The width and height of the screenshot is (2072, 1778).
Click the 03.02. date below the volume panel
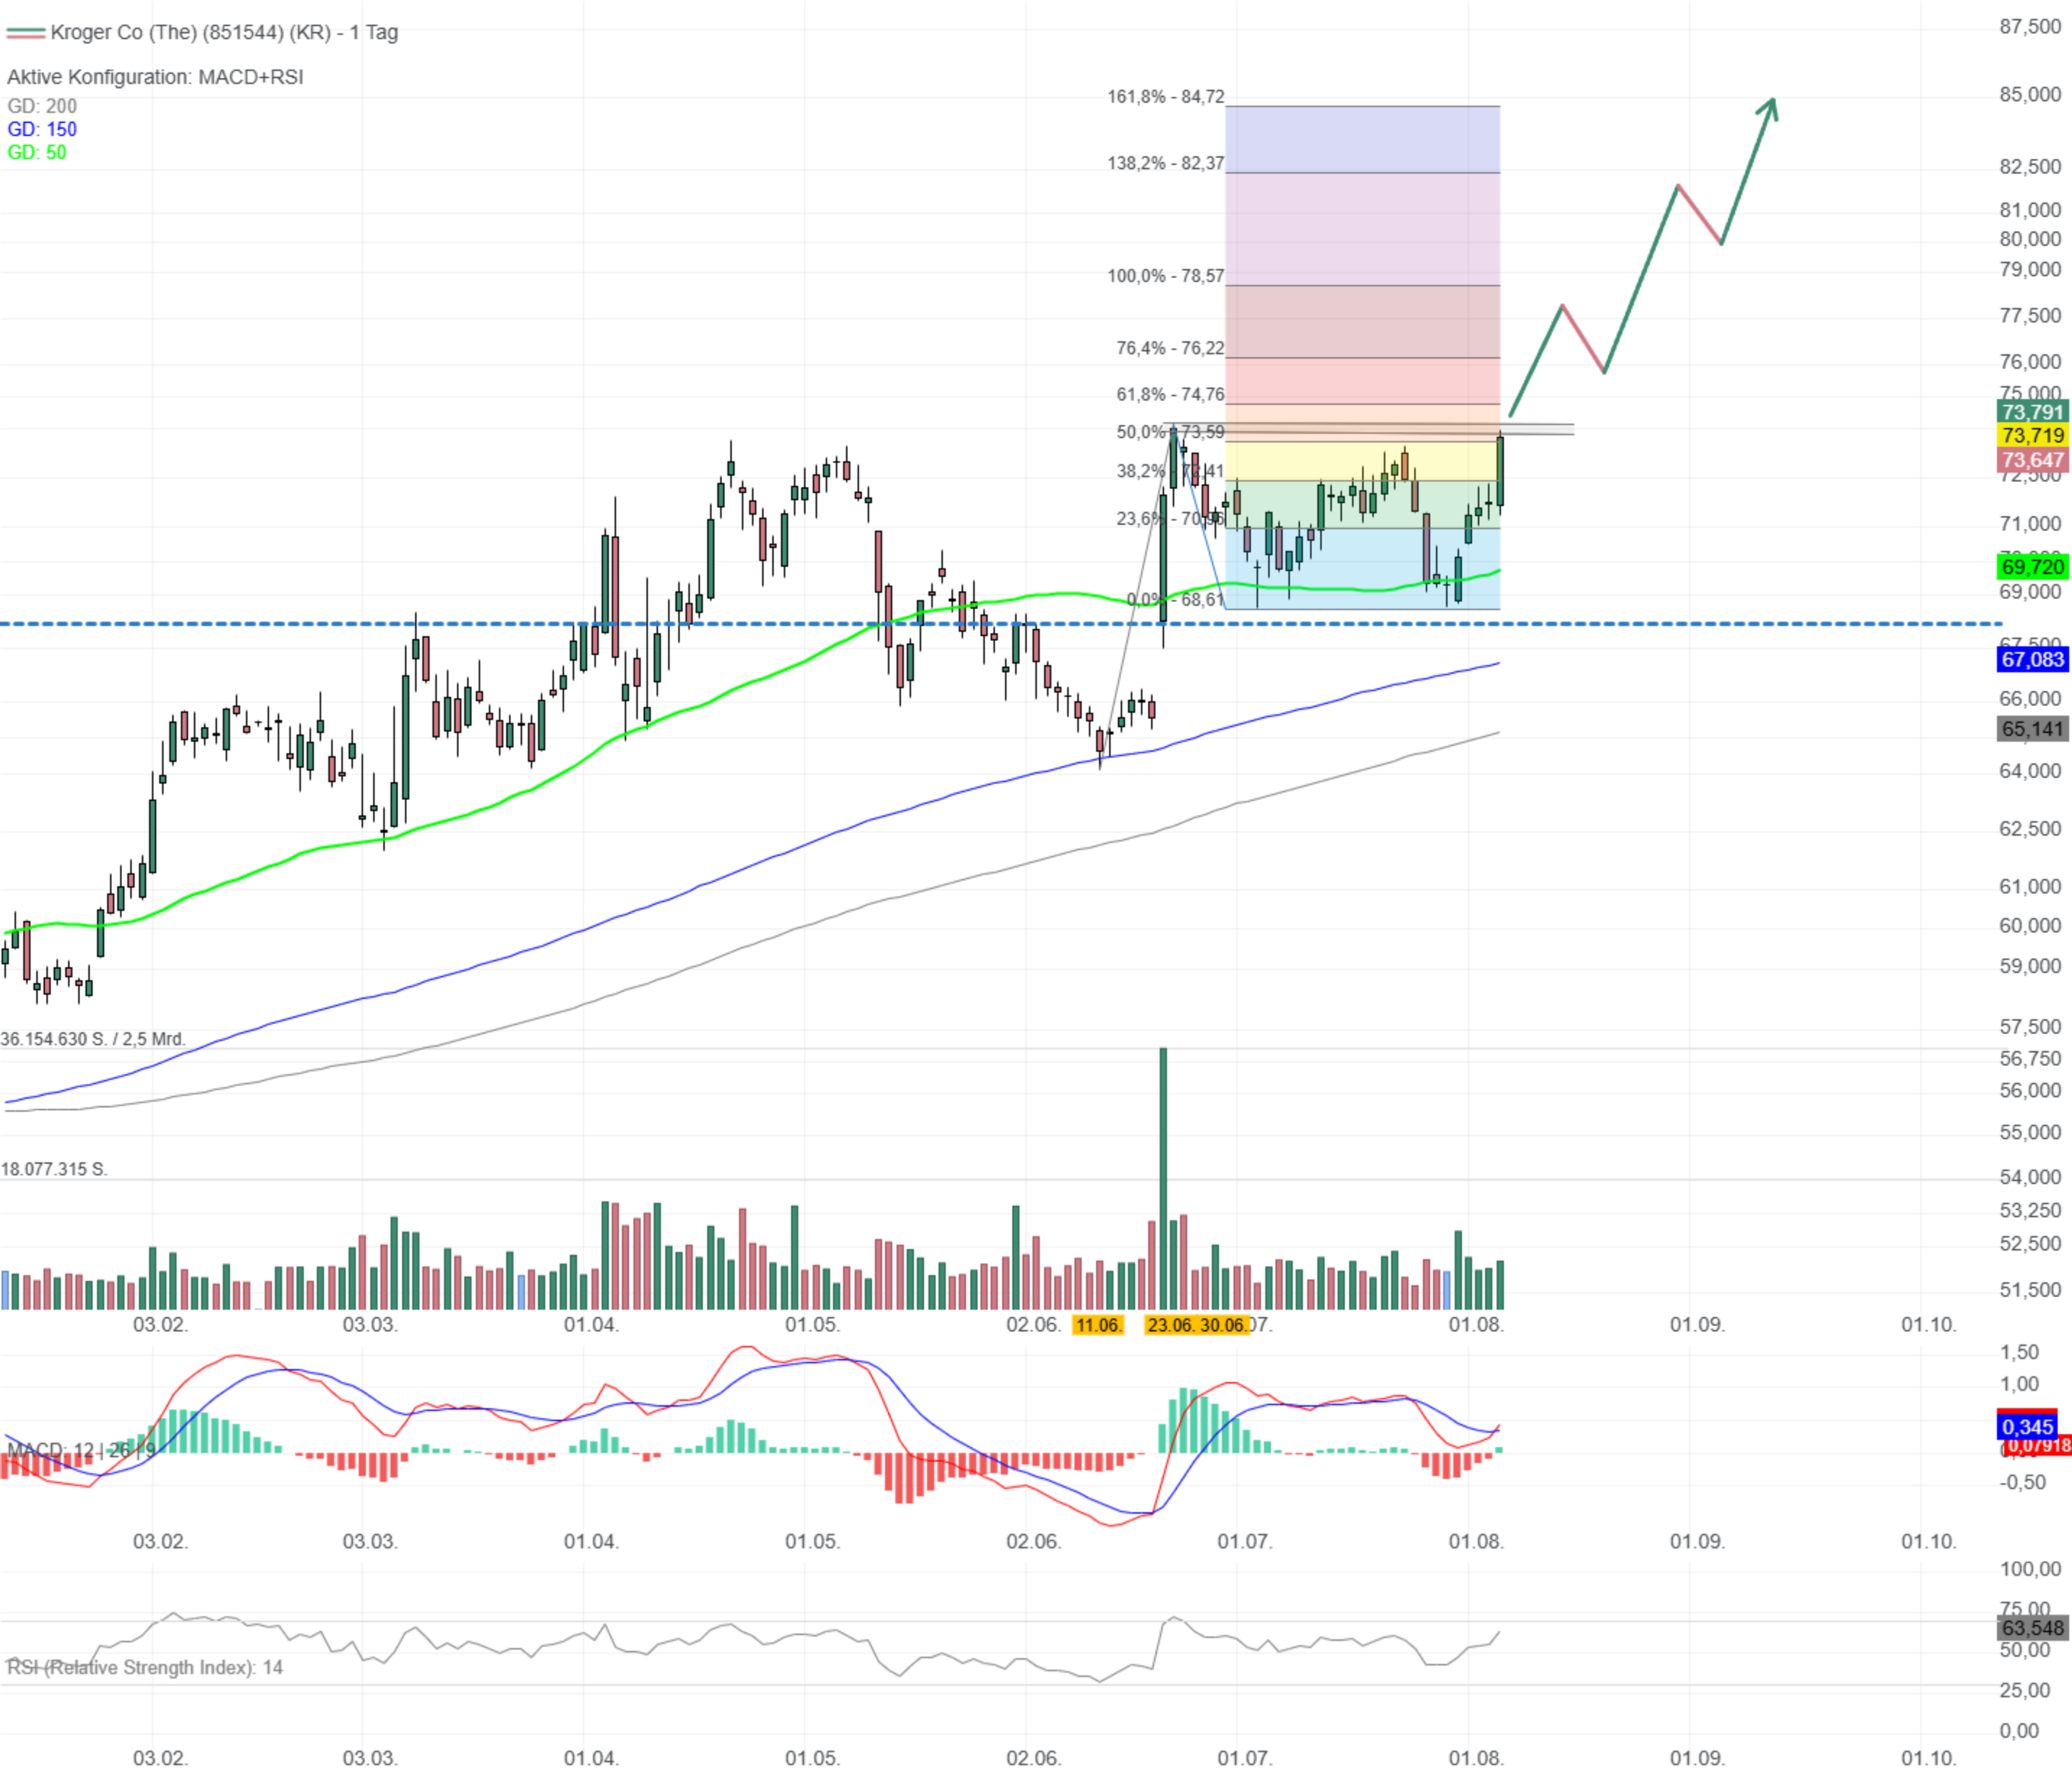click(160, 1325)
